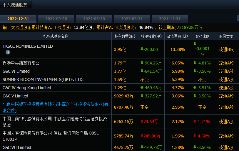Viewport: 239px width, 151px height.
Task: Click the 3.06% circulation ratio
Action: 178,96
